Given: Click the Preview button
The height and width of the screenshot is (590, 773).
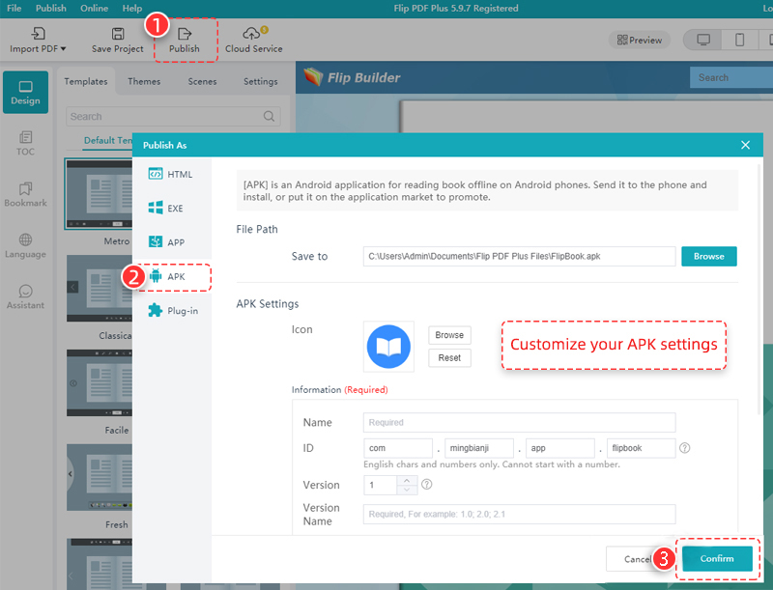Looking at the screenshot, I should [640, 40].
